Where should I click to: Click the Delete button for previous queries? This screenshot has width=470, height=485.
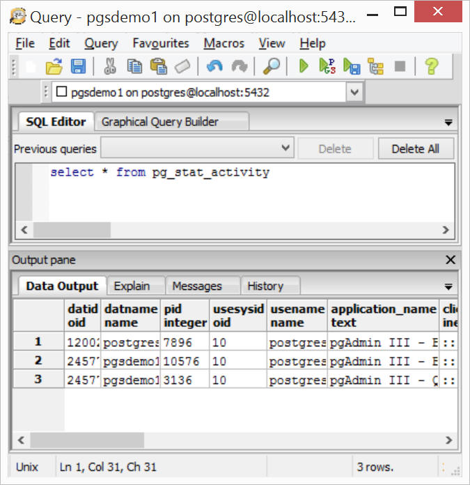coord(336,149)
